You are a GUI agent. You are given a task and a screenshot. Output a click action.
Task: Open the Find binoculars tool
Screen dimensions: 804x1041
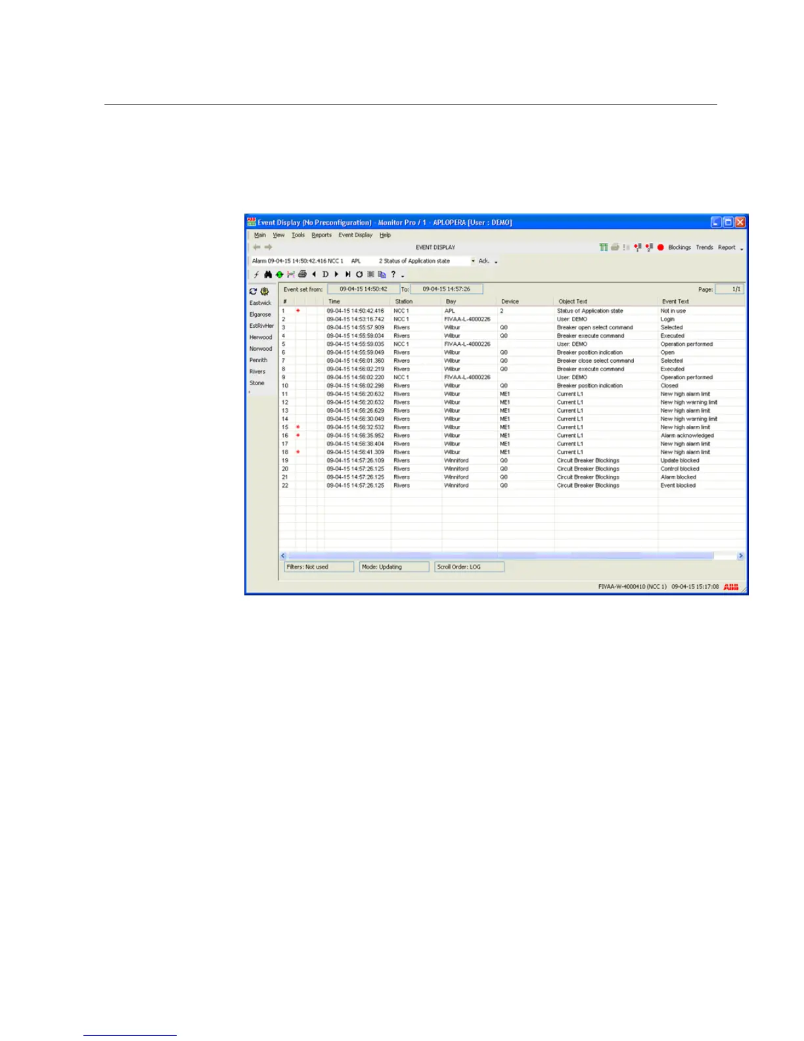click(268, 275)
